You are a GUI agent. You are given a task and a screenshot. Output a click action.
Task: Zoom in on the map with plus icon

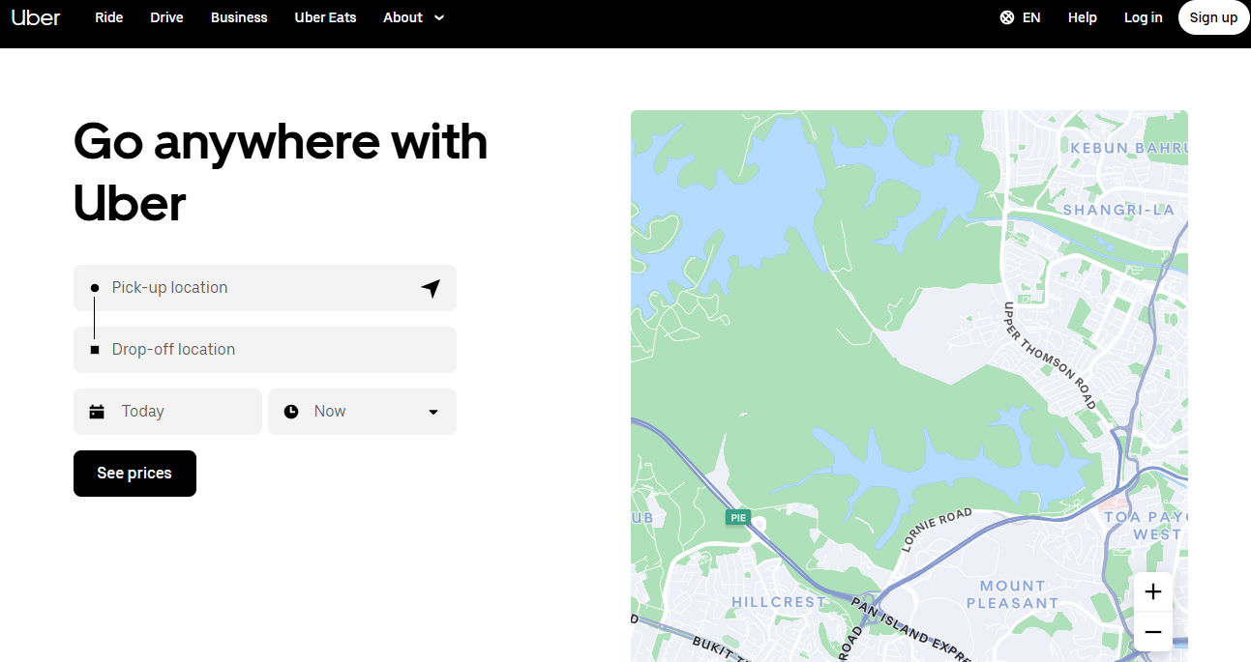pos(1152,590)
